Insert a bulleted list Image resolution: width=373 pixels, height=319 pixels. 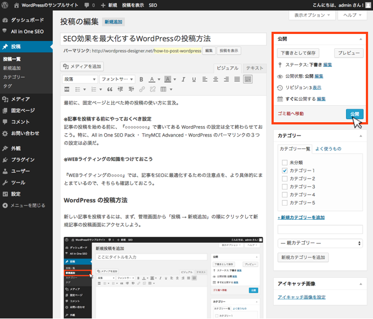77,89
